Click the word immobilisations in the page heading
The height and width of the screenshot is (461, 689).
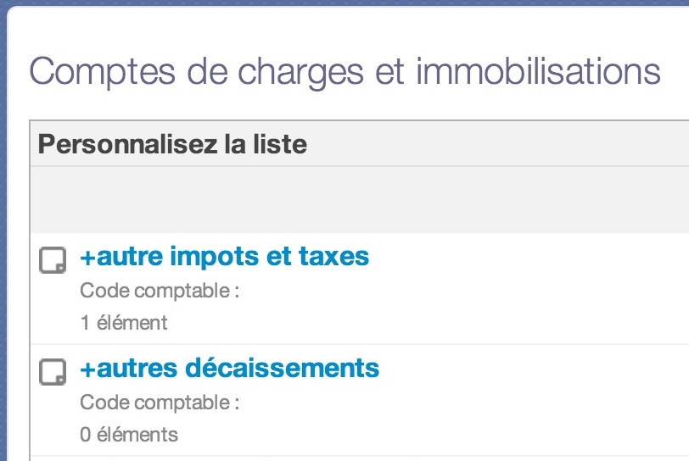click(x=538, y=70)
